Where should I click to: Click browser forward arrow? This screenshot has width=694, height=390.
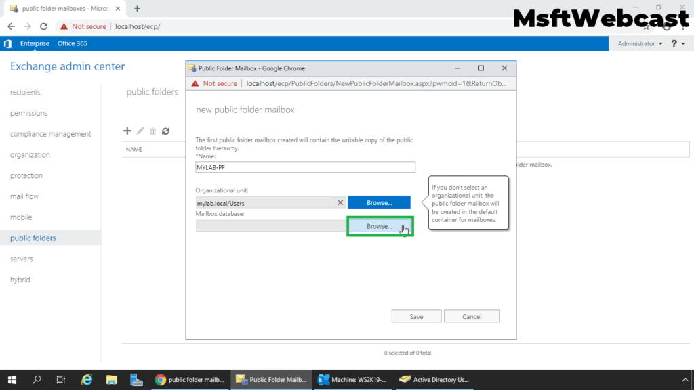(x=27, y=26)
